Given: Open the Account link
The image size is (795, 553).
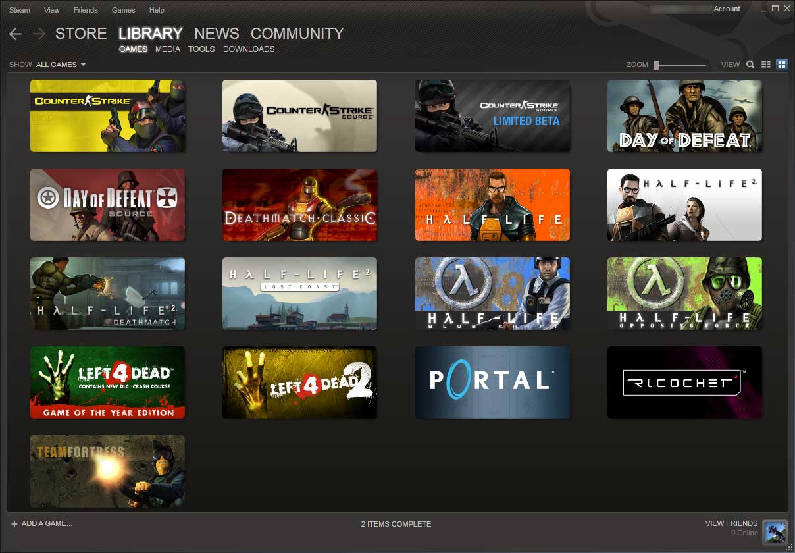Looking at the screenshot, I should pyautogui.click(x=727, y=9).
